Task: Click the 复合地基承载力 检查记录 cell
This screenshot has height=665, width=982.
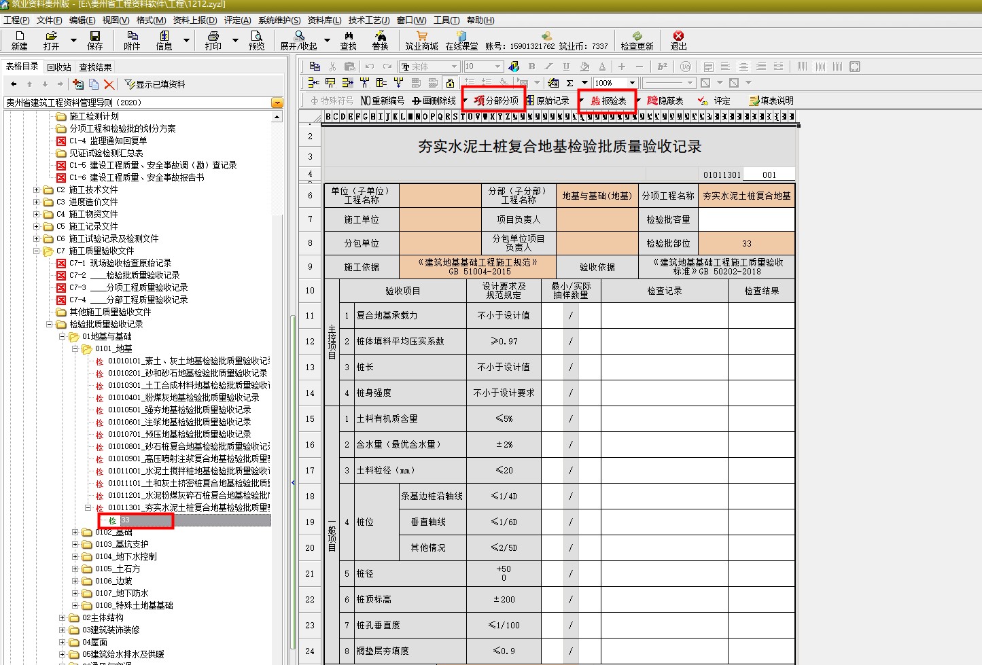Action: point(664,316)
